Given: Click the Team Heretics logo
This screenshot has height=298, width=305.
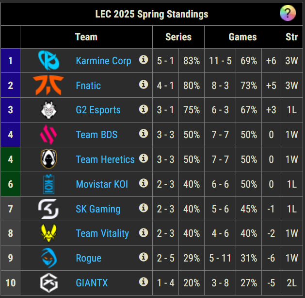Looking at the screenshot, I should point(48,159).
